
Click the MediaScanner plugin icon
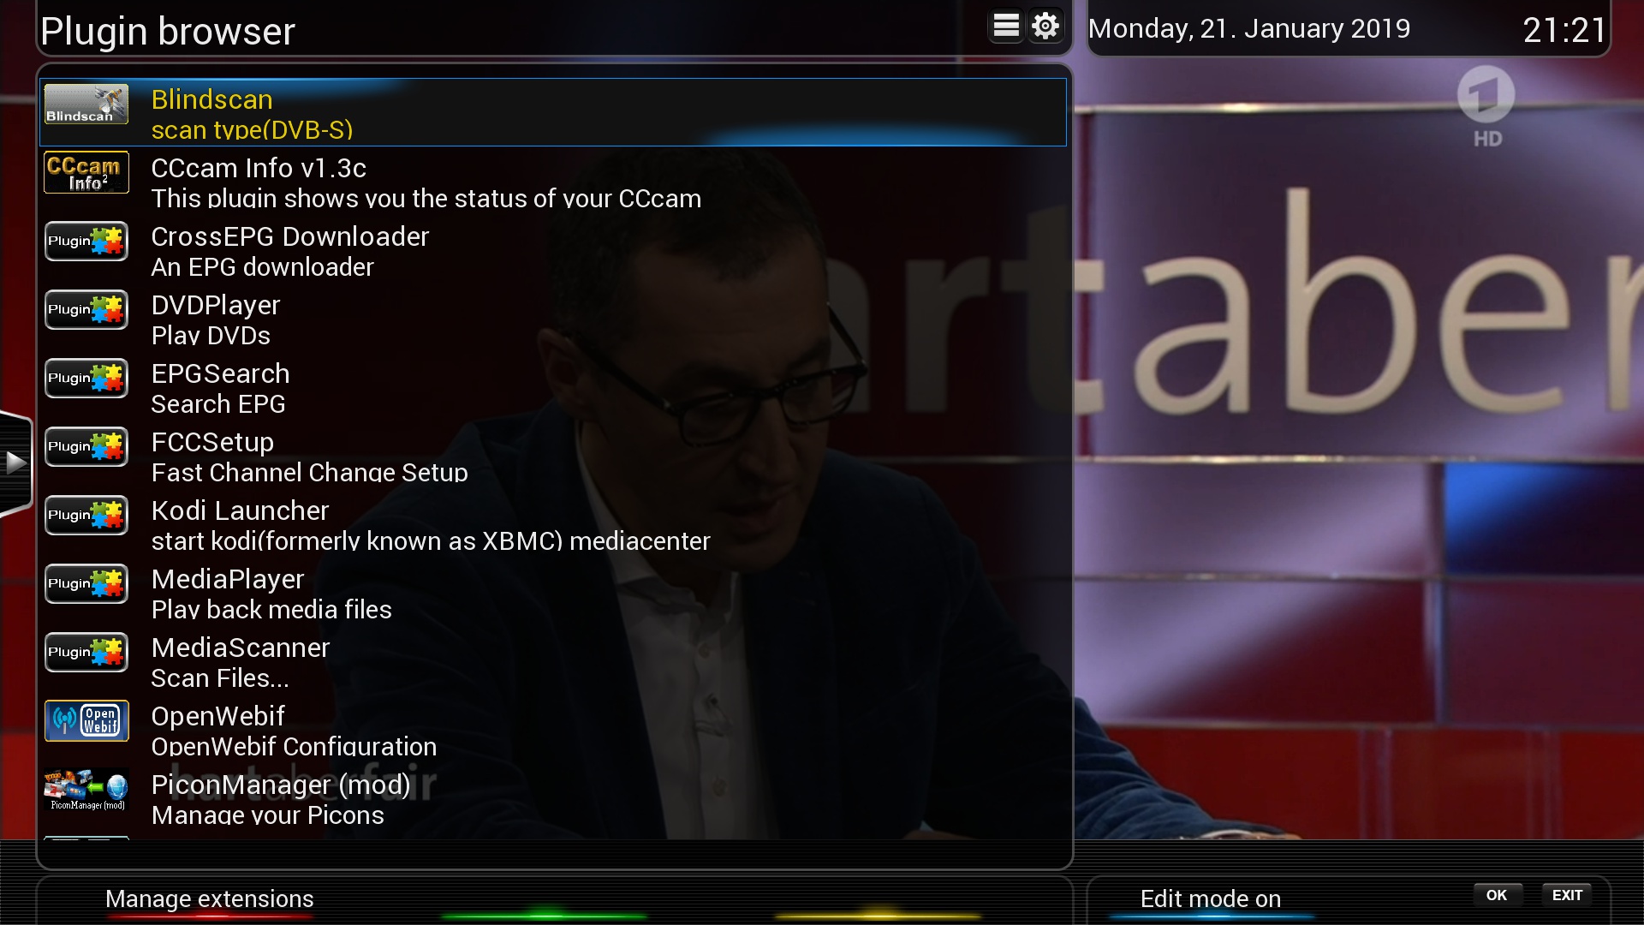click(86, 652)
